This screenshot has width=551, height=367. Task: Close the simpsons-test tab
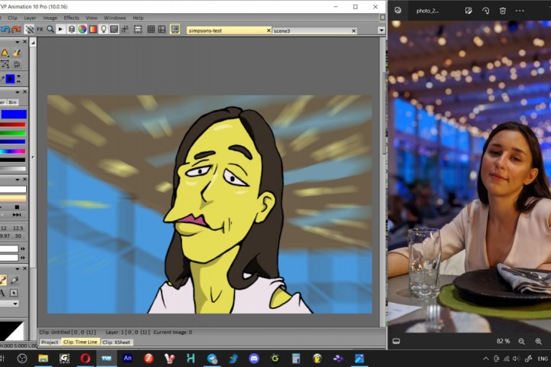point(269,31)
